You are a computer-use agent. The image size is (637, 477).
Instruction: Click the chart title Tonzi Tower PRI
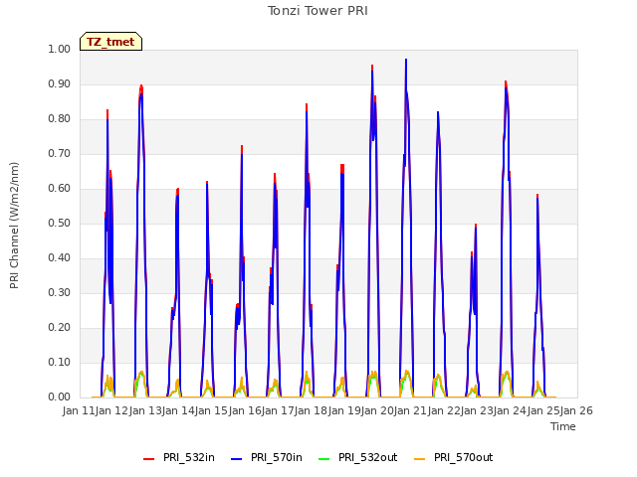pos(318,11)
